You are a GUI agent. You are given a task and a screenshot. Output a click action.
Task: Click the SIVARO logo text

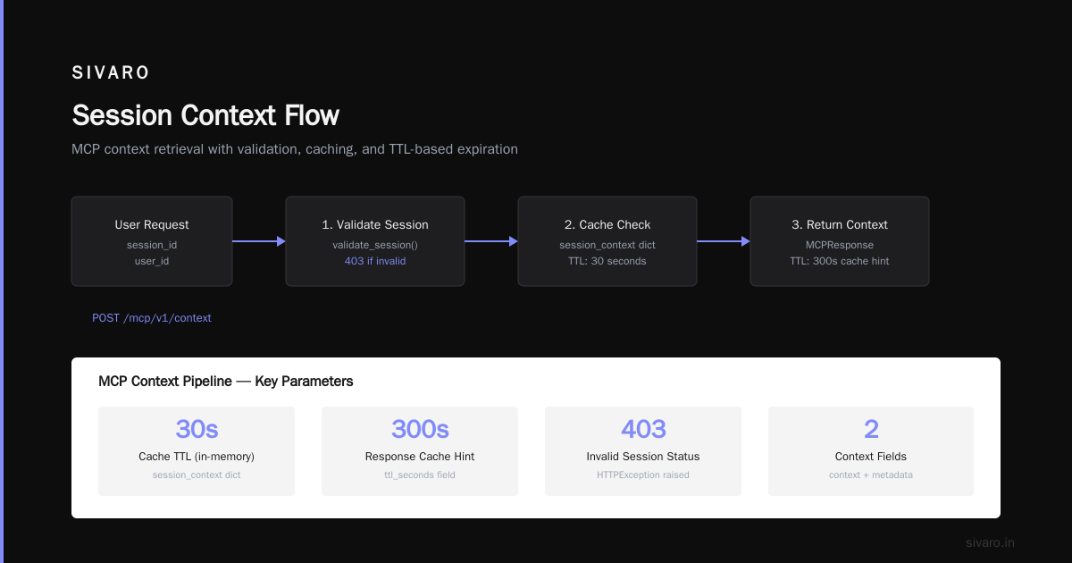(x=111, y=73)
